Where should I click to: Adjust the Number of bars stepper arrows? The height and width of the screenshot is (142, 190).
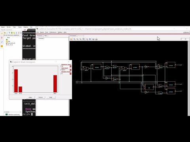(70, 73)
